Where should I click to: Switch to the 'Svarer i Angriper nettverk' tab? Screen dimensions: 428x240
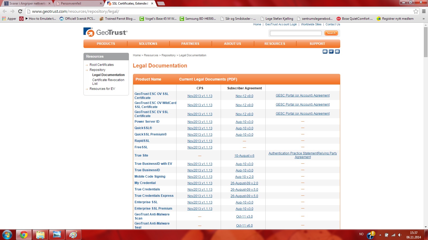pos(28,3)
